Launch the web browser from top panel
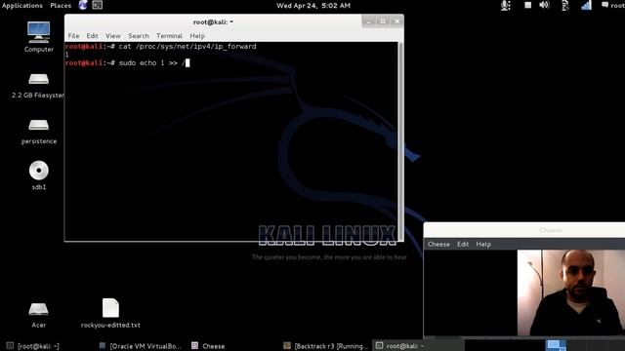Screen dimensions: 625x351 pyautogui.click(x=83, y=5)
